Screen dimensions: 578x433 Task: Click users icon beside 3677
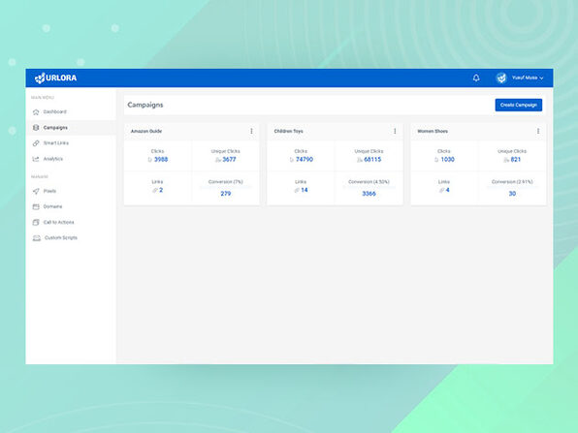pos(218,160)
